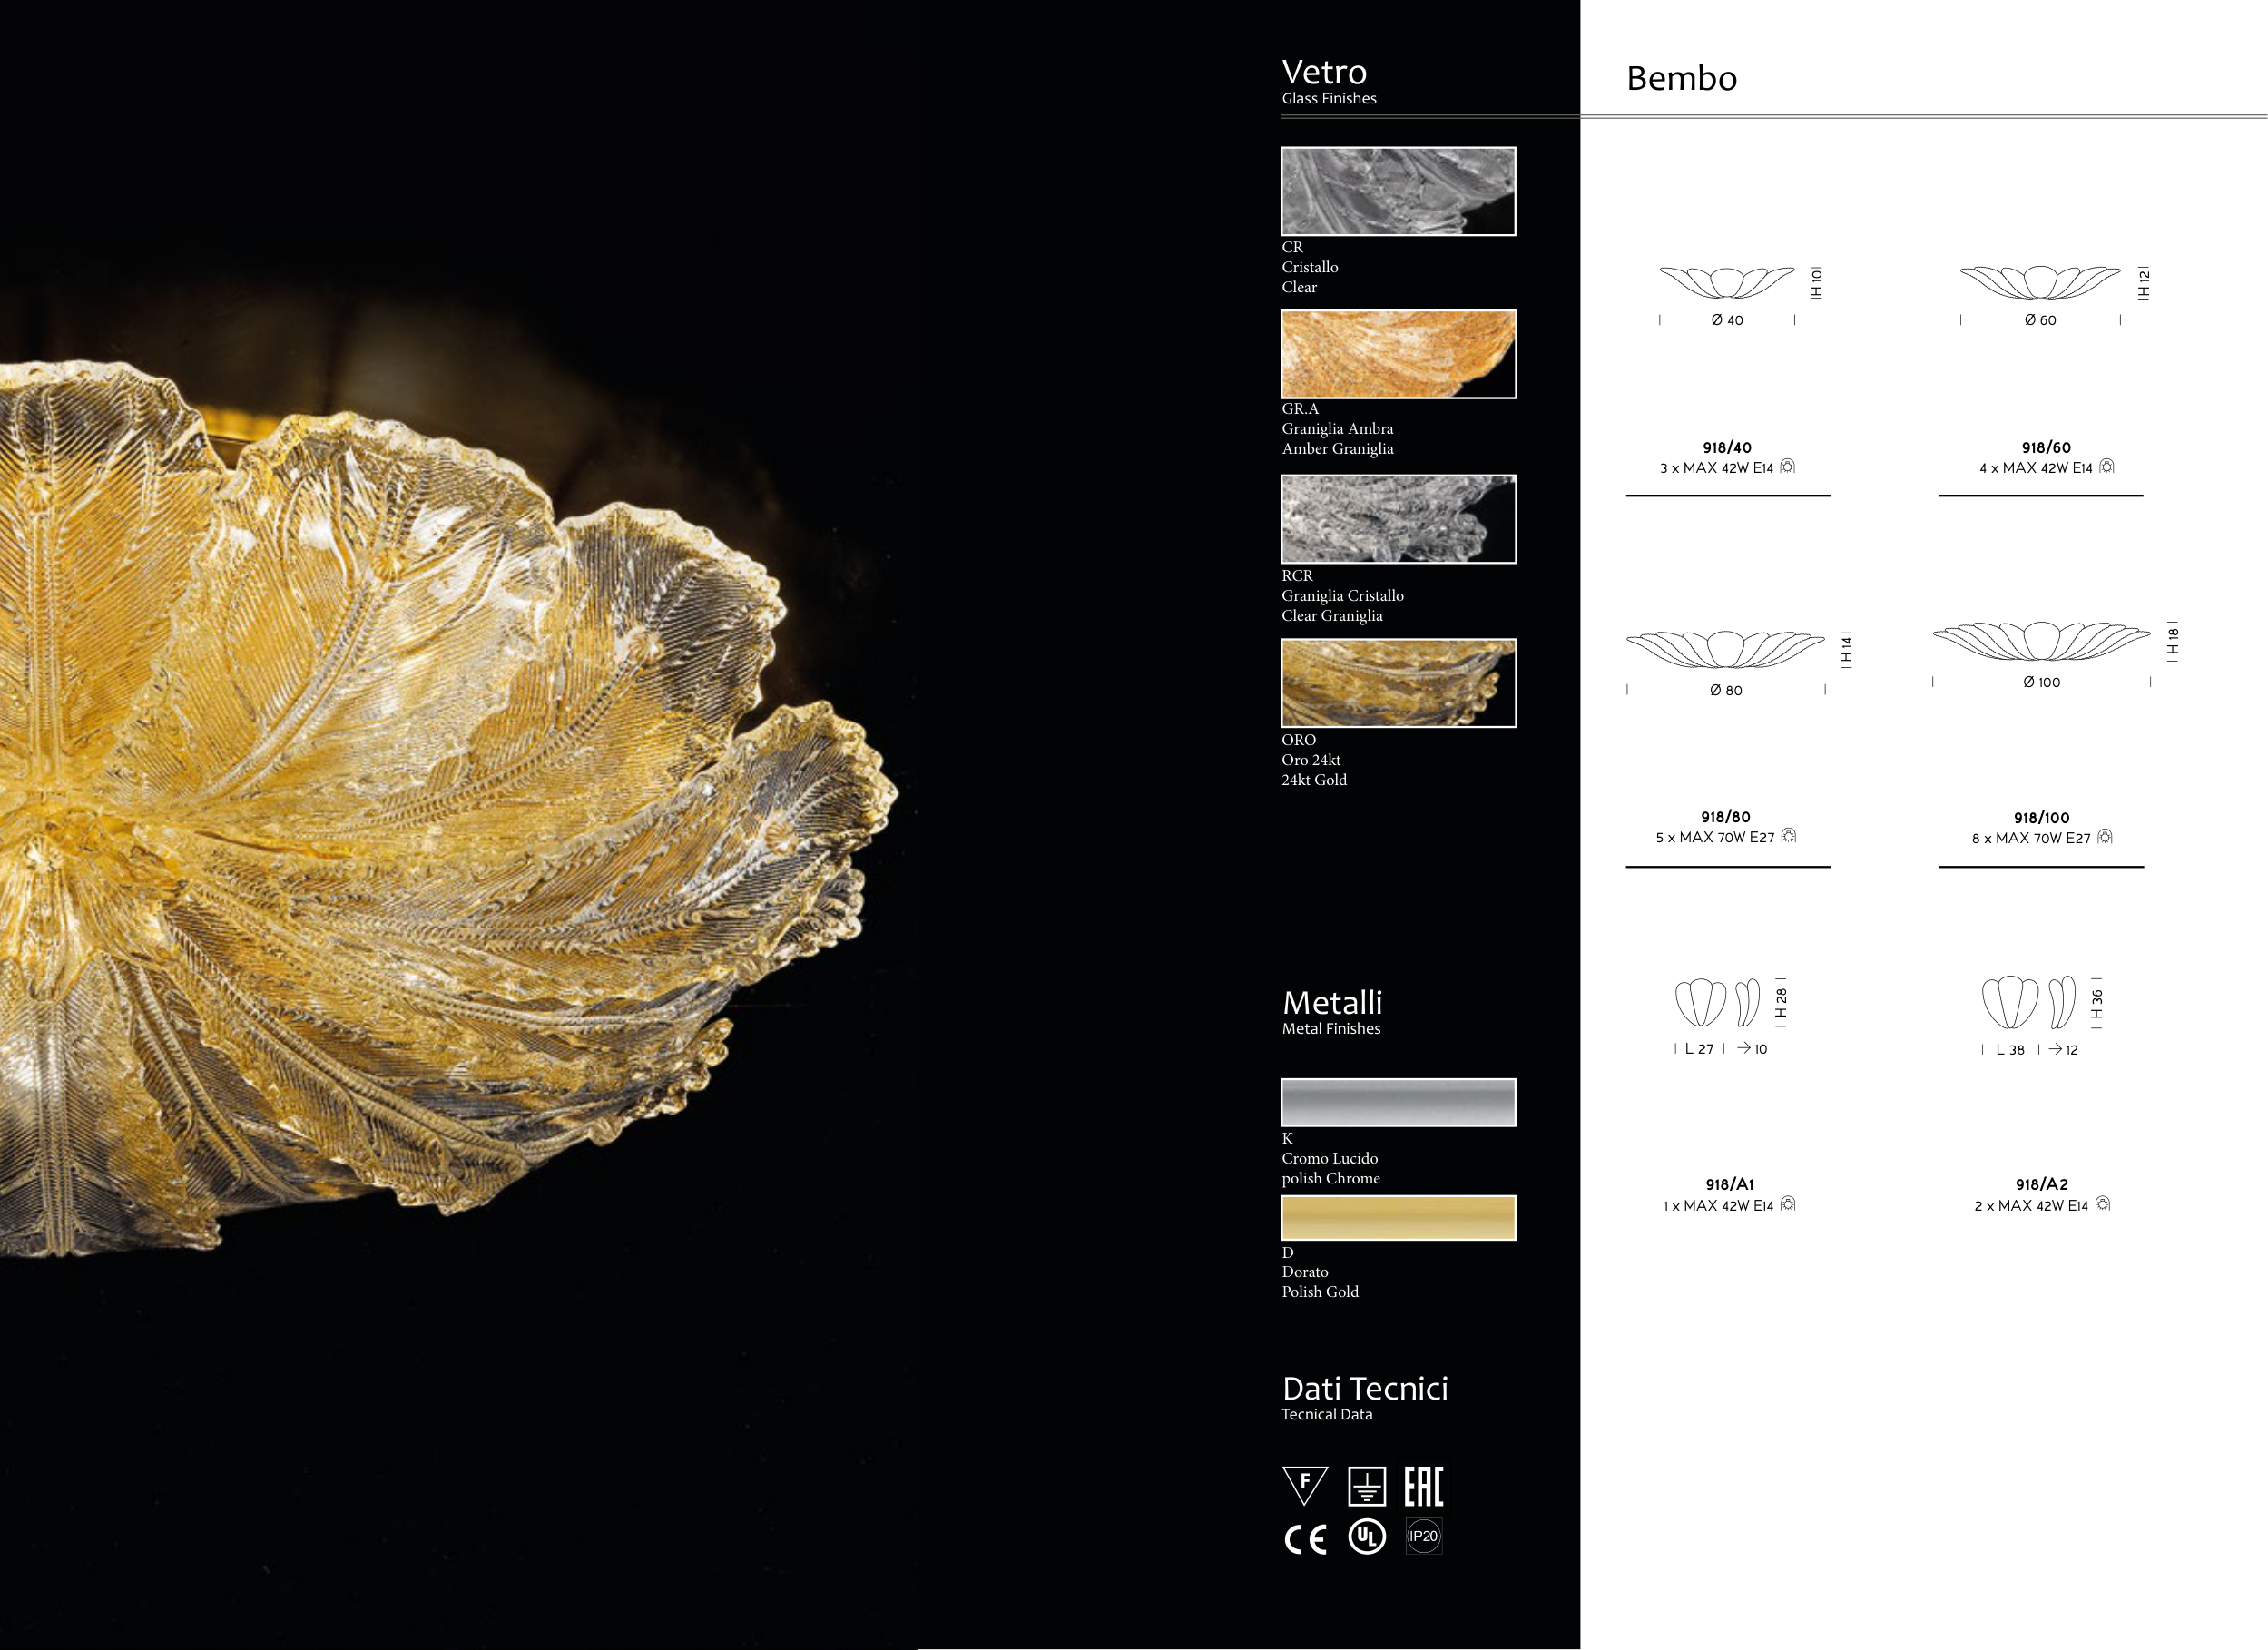Click the CE conformity mark
The image size is (2268, 1650).
point(1305,1539)
